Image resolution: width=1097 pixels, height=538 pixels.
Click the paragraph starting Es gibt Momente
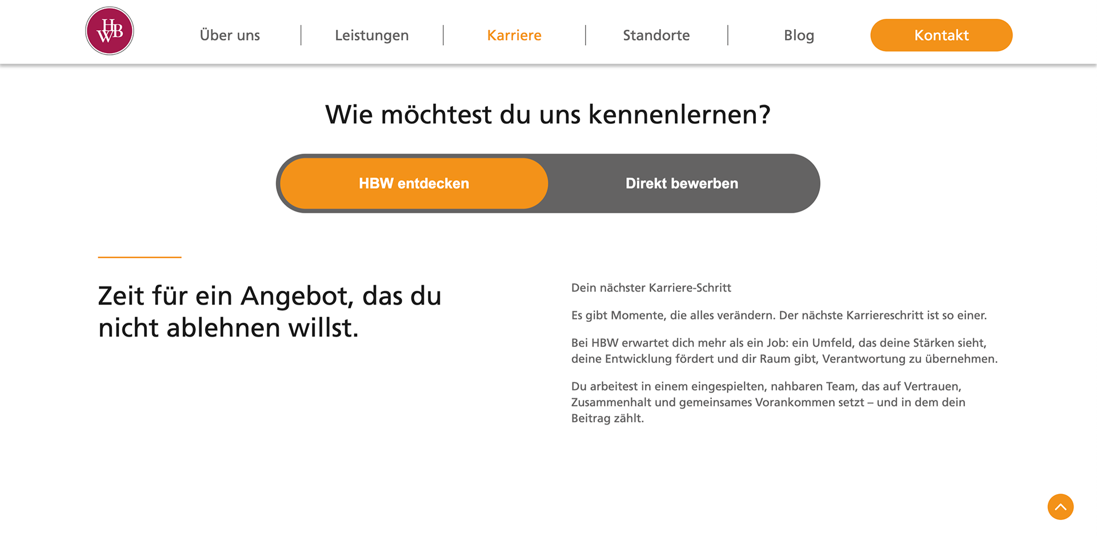(779, 315)
